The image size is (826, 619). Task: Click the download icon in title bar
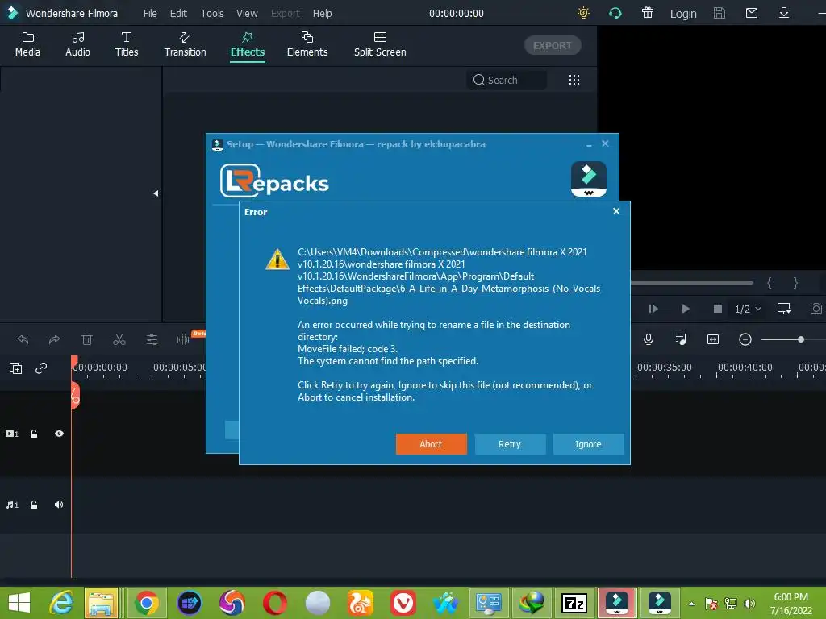pyautogui.click(x=784, y=13)
